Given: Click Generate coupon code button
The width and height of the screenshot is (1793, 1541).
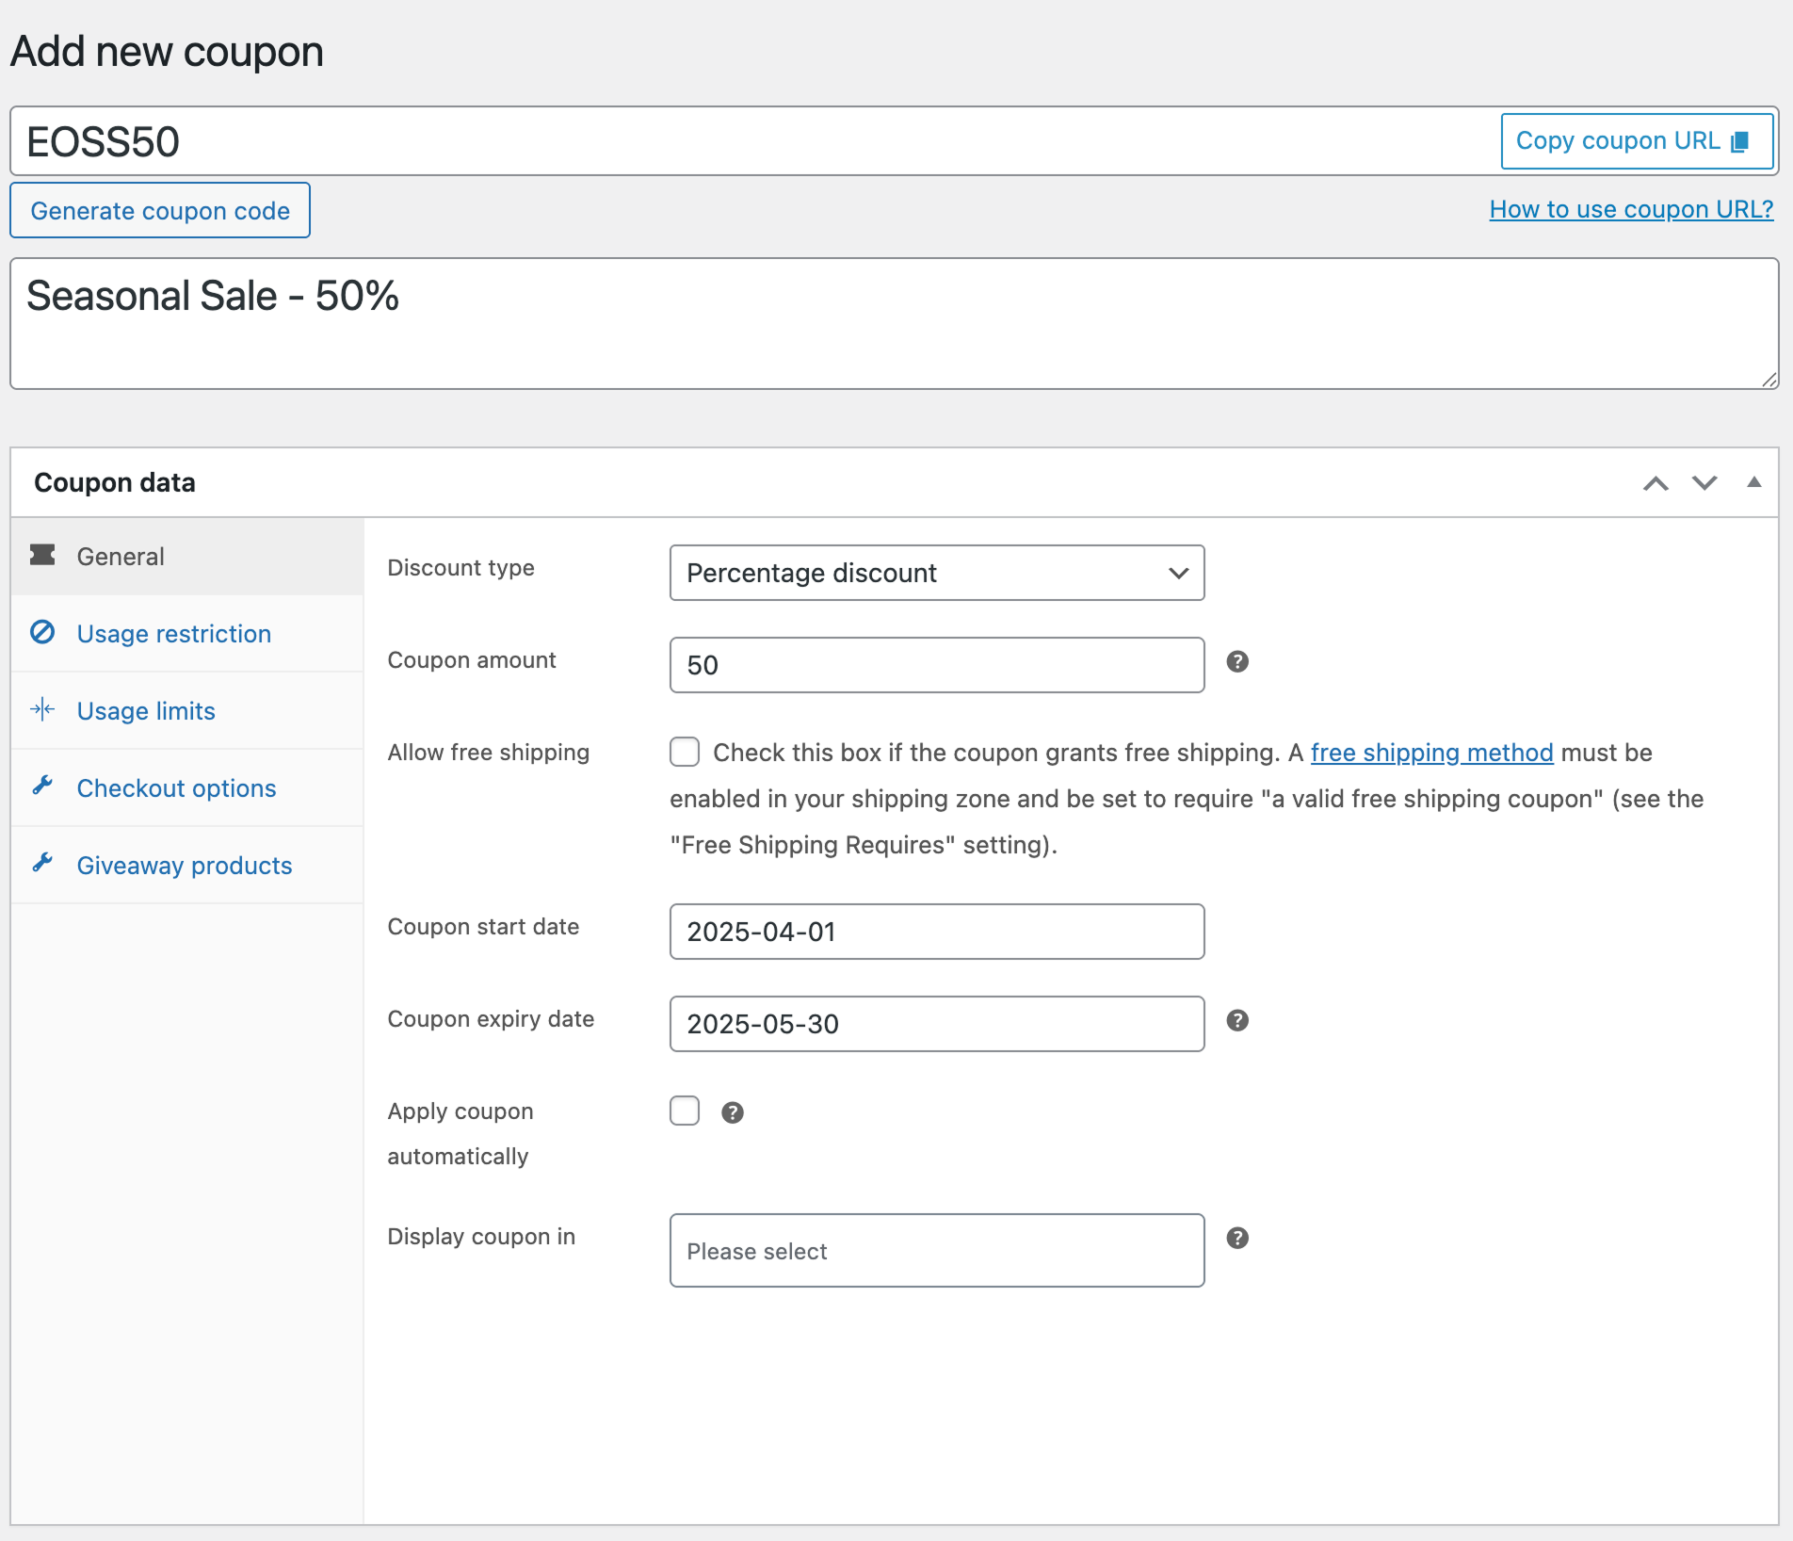Looking at the screenshot, I should tap(160, 210).
